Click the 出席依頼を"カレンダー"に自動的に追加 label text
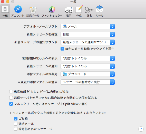The width and height of the screenshot is (146, 134). pyautogui.click(x=41, y=92)
